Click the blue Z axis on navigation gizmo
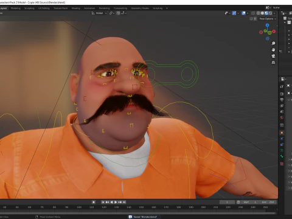Viewport: 292px width, 219px height. [x=267, y=25]
